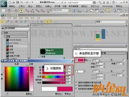Viewport: 129px width, 97px height.
Task: Pick material with the eyedropper tool in editor toolbar
Action: (7, 22)
